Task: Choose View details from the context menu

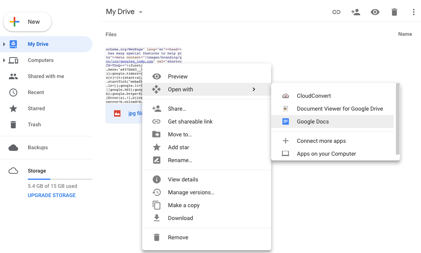Action: [207, 179]
